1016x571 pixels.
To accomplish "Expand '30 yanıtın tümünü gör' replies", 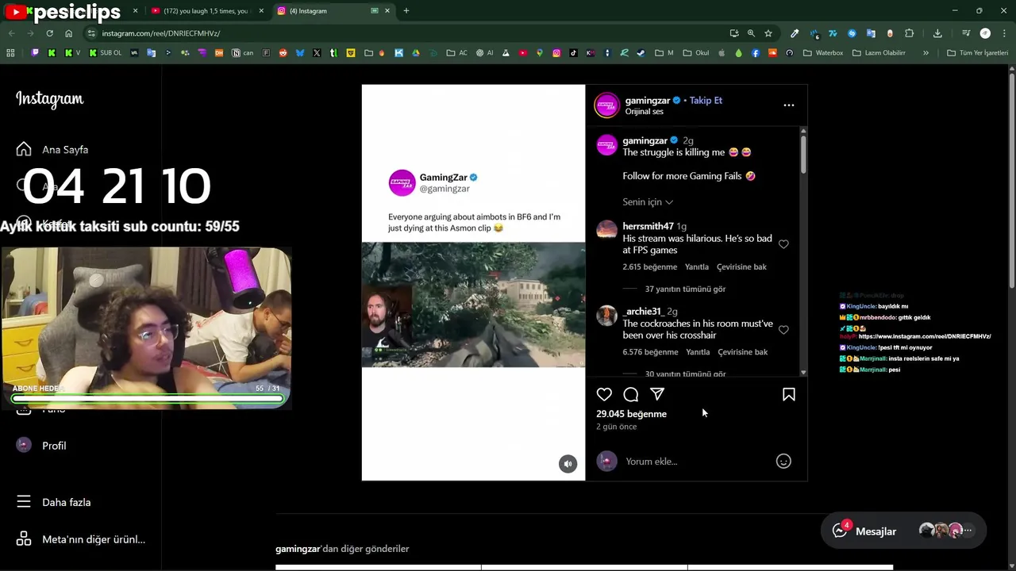I will point(685,374).
